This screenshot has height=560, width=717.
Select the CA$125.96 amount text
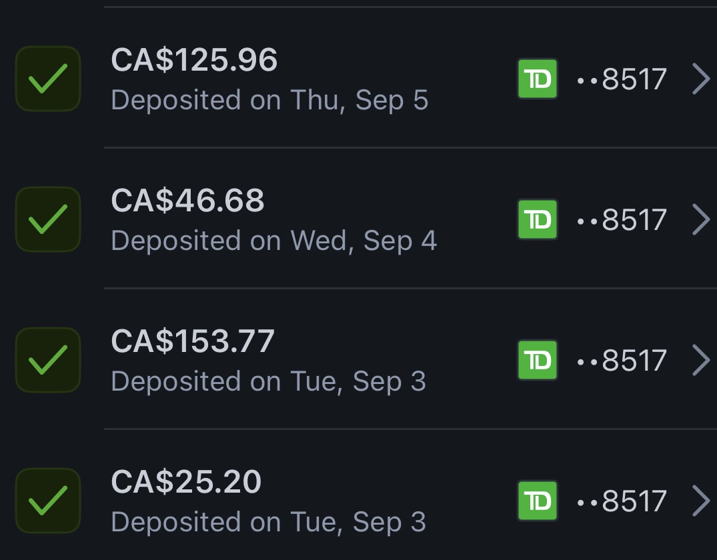[x=194, y=61]
